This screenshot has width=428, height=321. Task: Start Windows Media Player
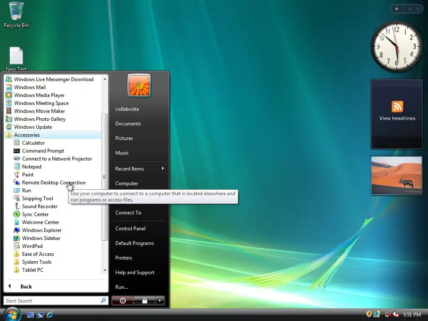pyautogui.click(x=53, y=95)
